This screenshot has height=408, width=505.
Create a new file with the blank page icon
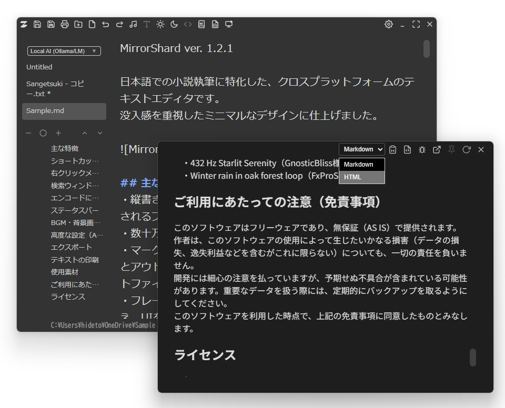tap(93, 24)
